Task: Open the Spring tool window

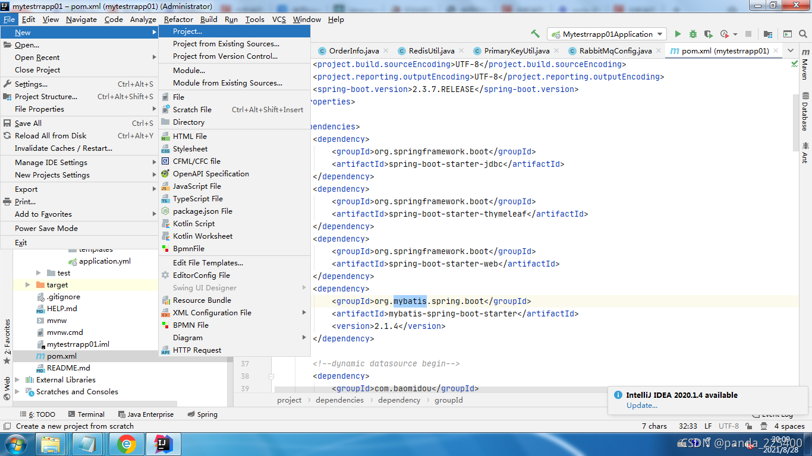Action: pyautogui.click(x=203, y=414)
